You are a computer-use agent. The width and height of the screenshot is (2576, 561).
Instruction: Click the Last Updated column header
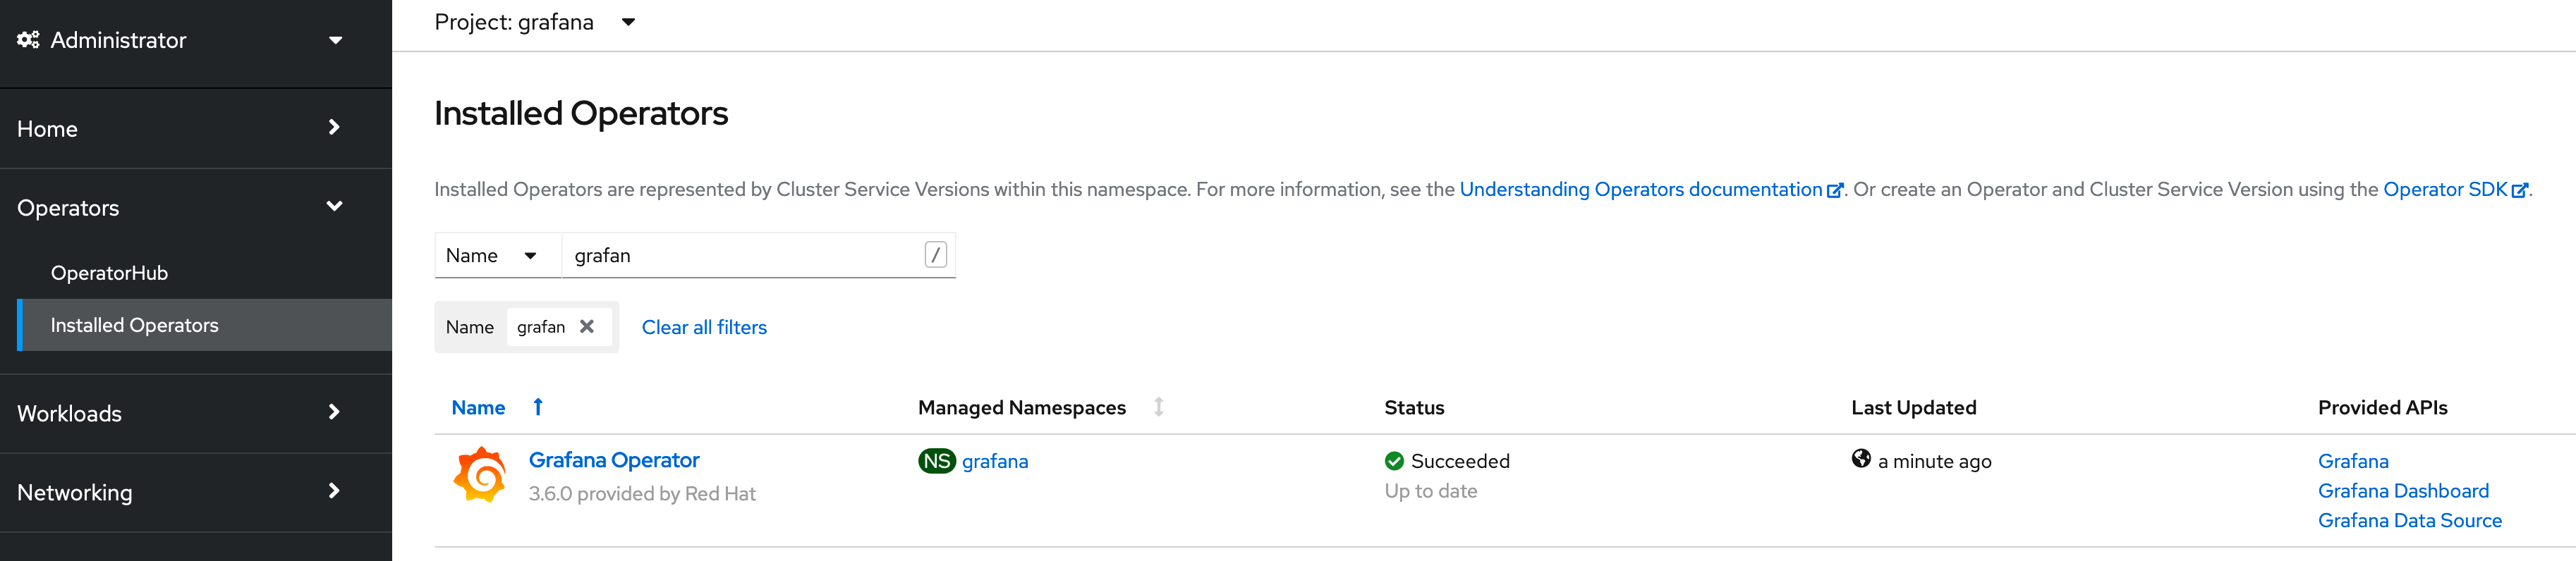(x=1913, y=407)
